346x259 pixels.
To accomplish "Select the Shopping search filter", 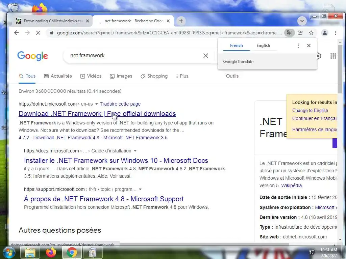I will [154, 76].
